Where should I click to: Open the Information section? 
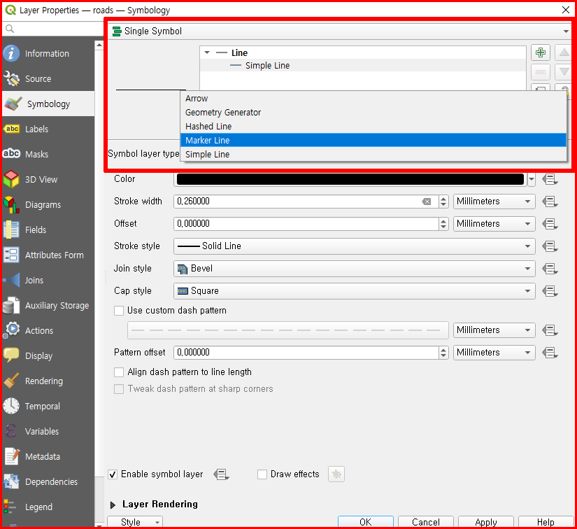pos(48,53)
